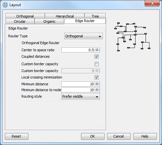
Task: Switch to the Orthogonal tab
Action: (25, 16)
